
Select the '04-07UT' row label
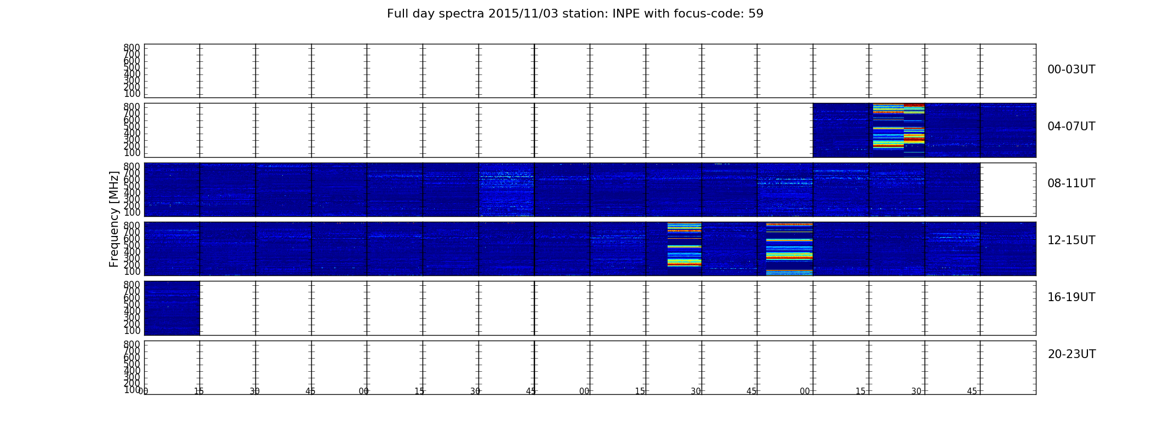coord(1071,126)
